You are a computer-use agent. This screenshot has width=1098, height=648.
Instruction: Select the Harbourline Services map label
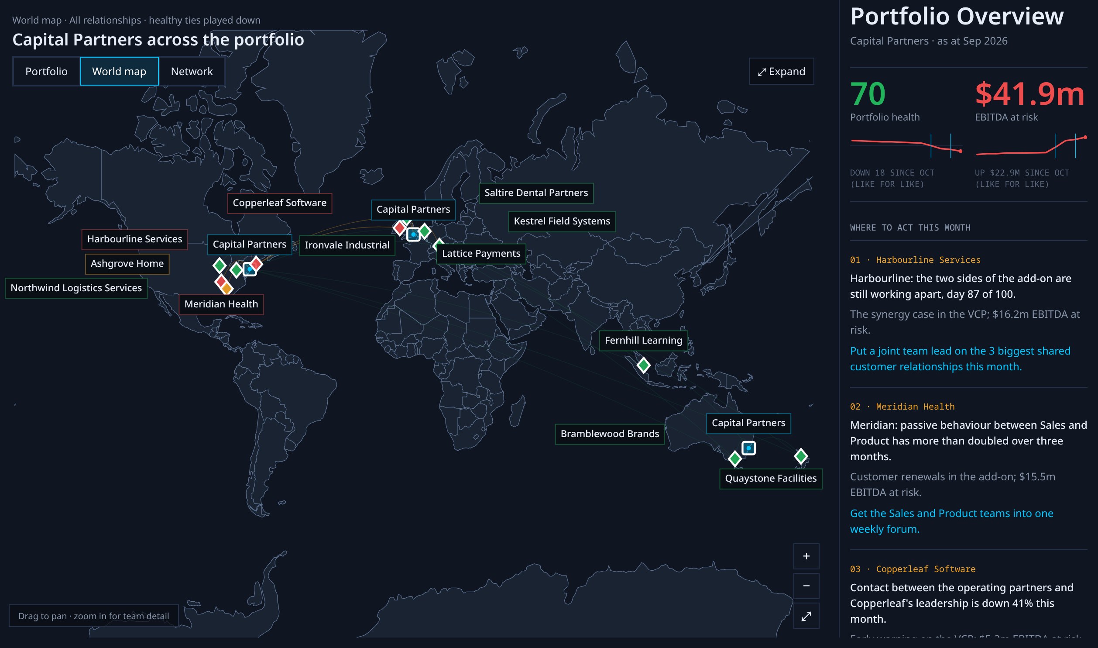point(134,239)
